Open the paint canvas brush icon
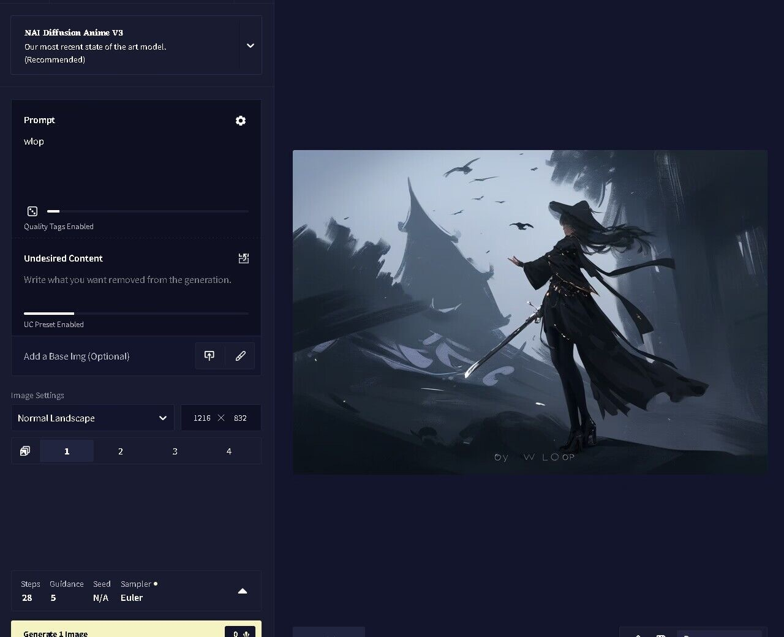 click(x=240, y=356)
